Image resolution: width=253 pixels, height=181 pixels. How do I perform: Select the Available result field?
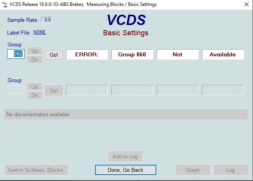click(223, 54)
